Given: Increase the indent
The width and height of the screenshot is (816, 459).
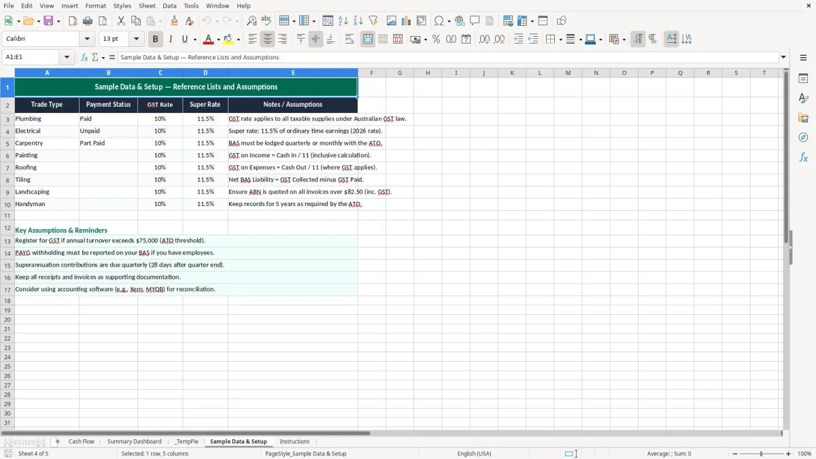Looking at the screenshot, I should click(518, 39).
